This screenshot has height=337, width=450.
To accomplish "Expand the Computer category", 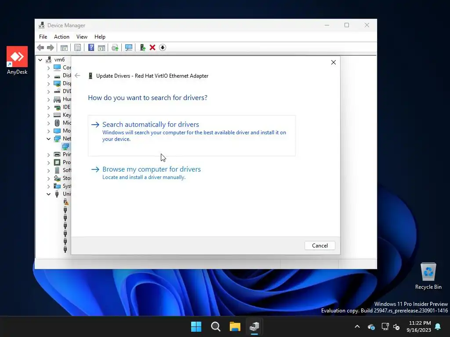I will (48, 68).
